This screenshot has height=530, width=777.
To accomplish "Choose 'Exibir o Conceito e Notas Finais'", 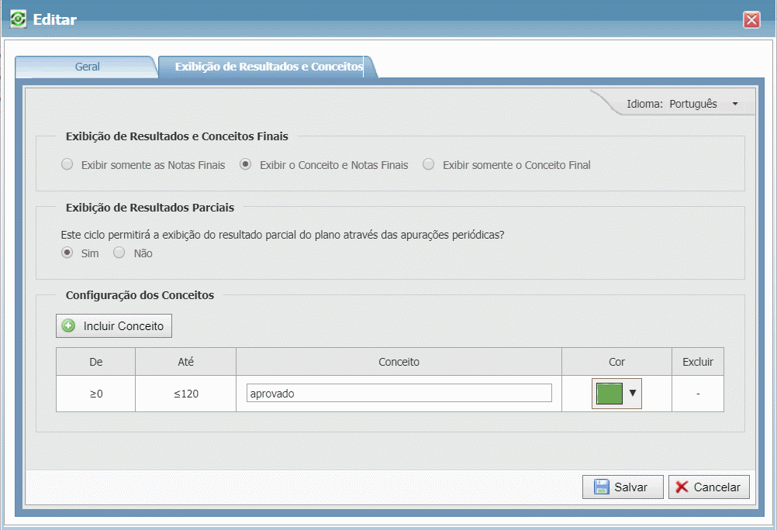I will coord(246,164).
